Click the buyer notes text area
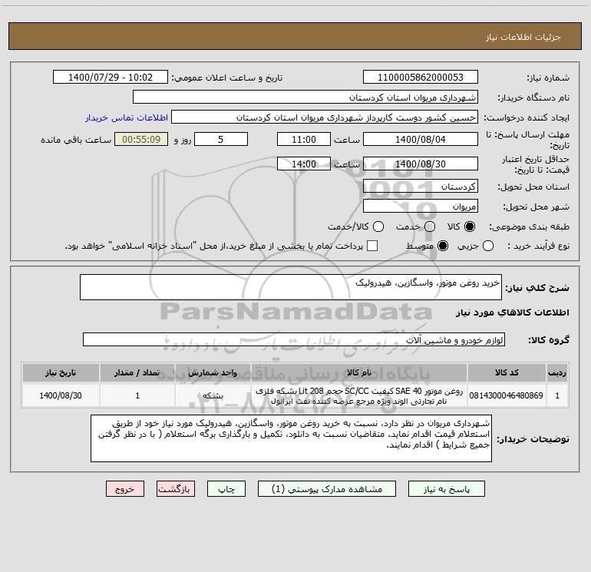591x572 pixels. tap(291, 438)
